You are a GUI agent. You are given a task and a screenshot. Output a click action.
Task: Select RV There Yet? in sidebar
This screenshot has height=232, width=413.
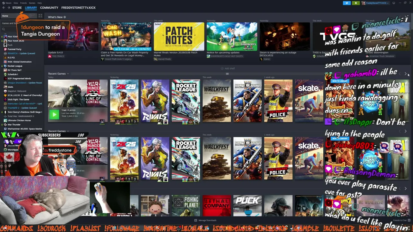click(x=15, y=70)
